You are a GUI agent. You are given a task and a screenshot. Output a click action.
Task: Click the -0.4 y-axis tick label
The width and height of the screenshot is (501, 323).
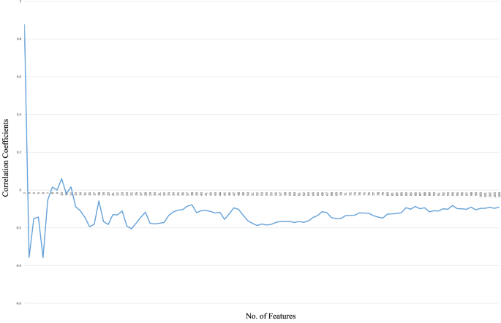coord(19,265)
